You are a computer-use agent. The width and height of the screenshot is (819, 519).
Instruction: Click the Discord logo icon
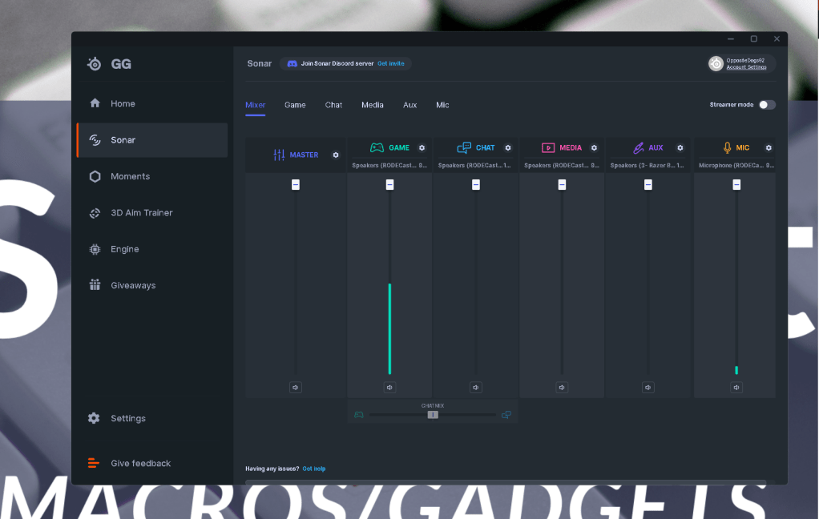pos(292,64)
